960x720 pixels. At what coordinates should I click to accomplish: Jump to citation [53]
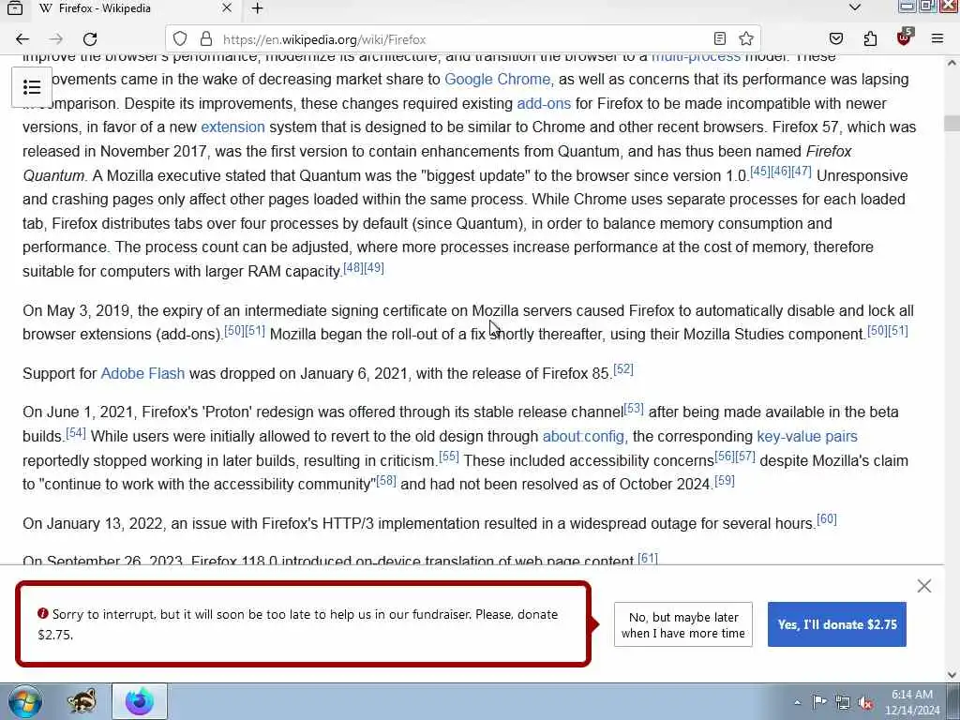[x=634, y=408]
